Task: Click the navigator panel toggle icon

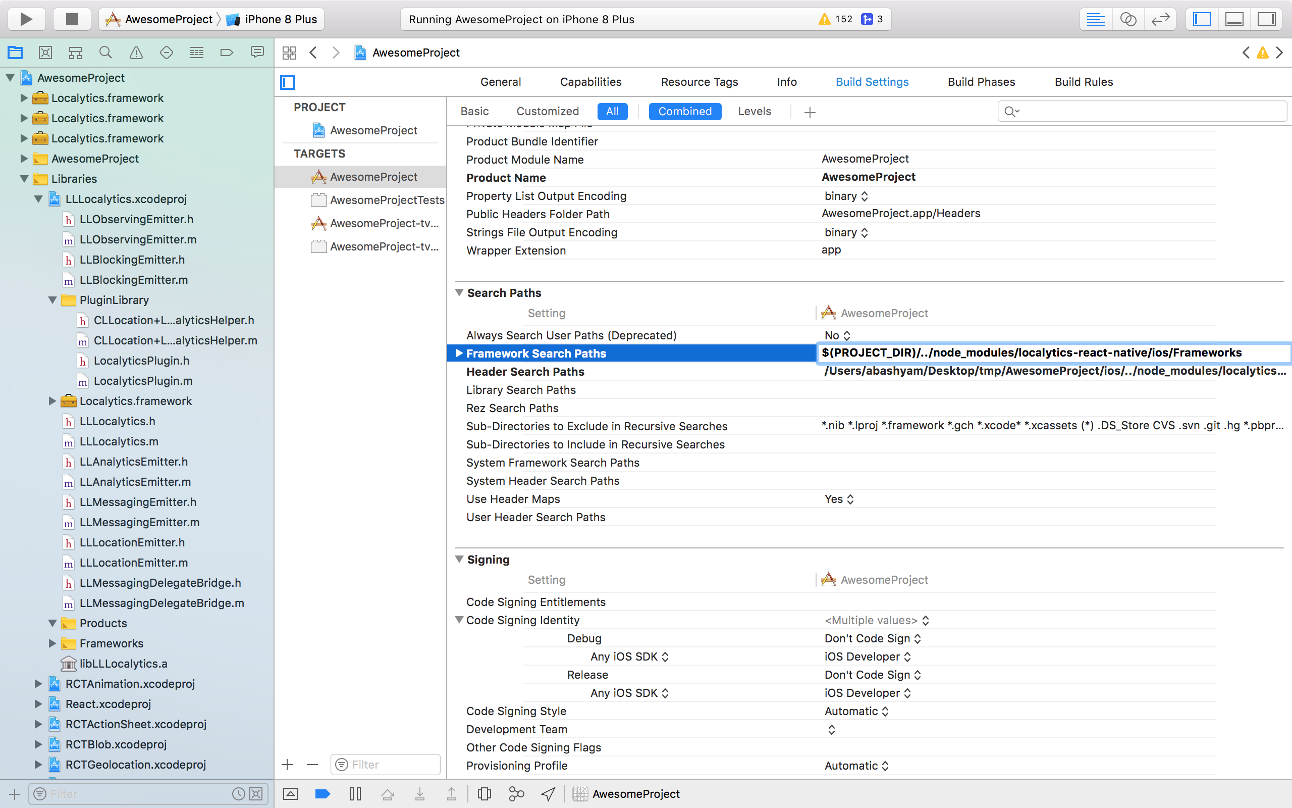Action: pyautogui.click(x=1204, y=19)
